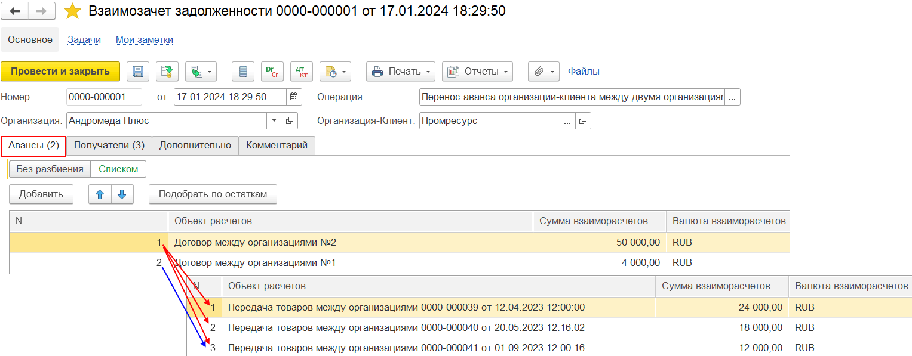Click the star to add to favorites
Viewport: 912px width, 356px height.
click(72, 11)
